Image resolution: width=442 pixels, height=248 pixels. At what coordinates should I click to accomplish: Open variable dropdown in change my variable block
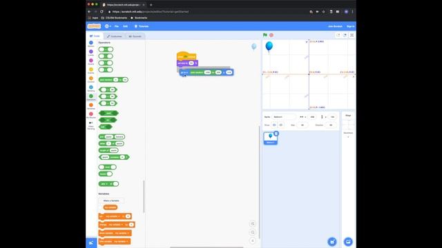tap(115, 225)
